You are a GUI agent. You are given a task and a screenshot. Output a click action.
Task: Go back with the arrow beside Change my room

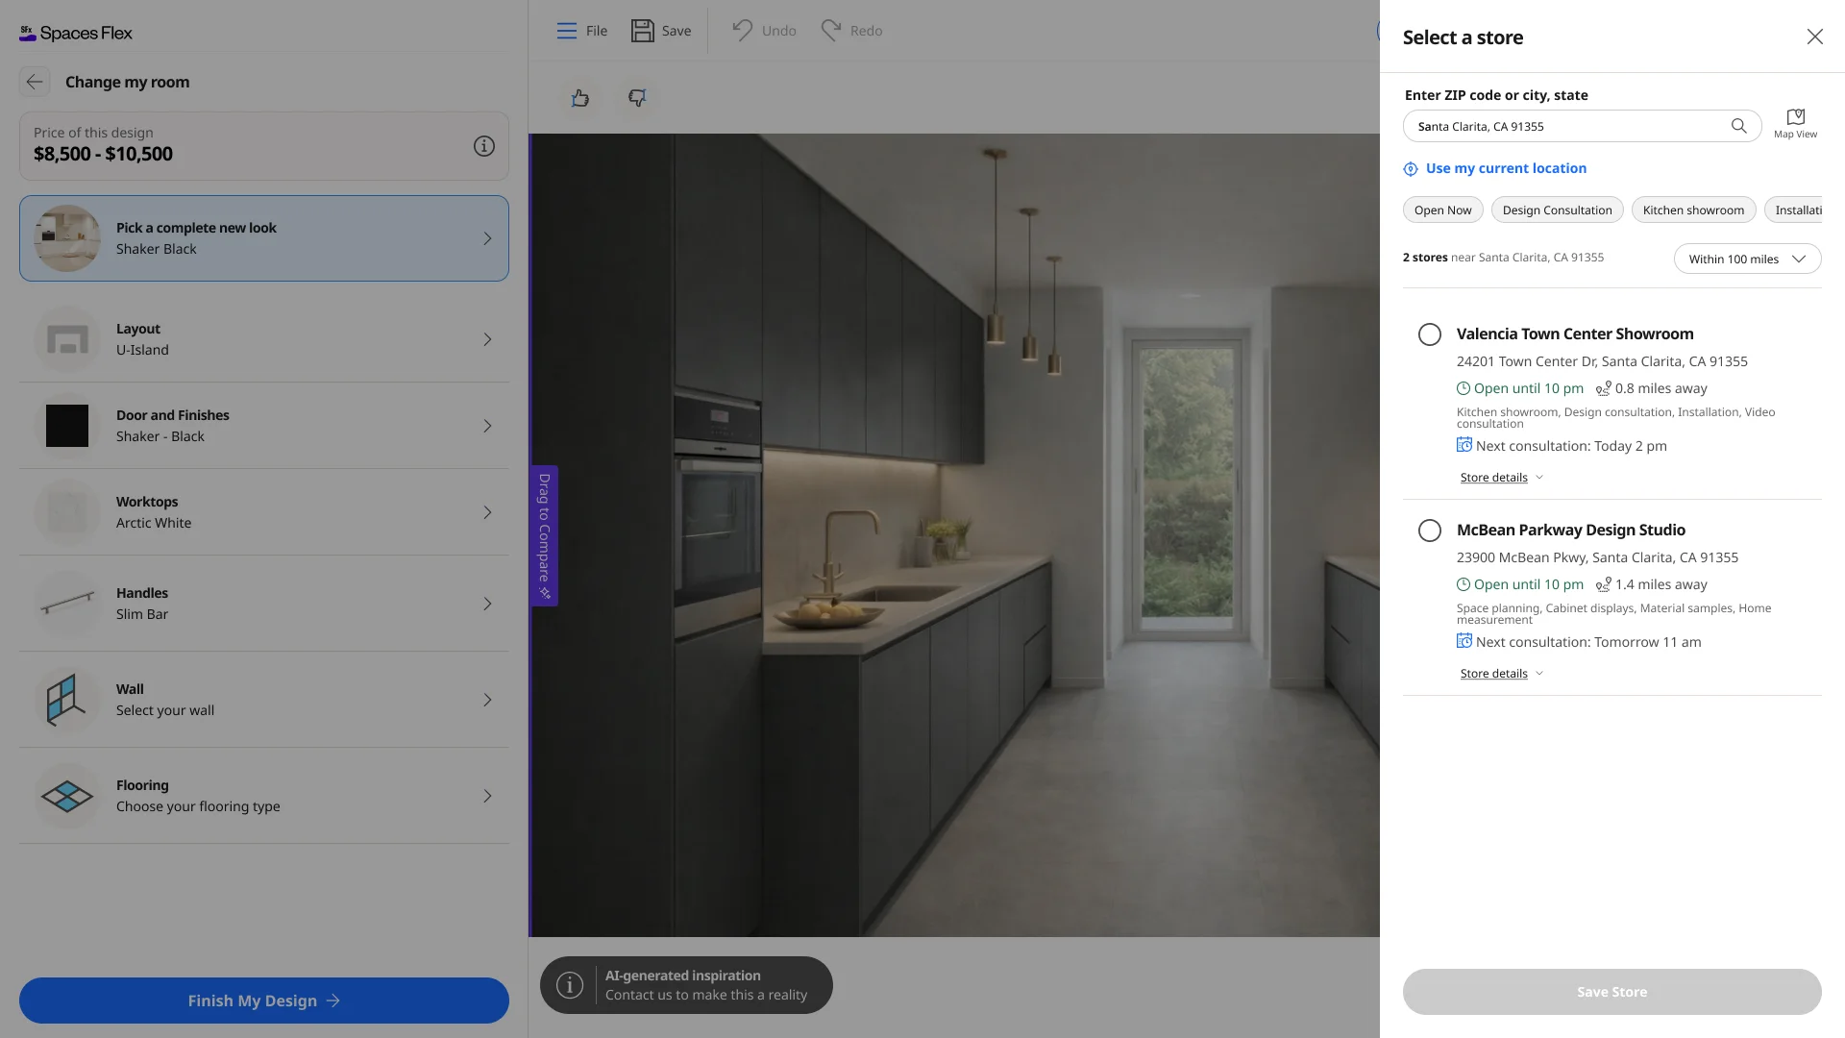[35, 82]
